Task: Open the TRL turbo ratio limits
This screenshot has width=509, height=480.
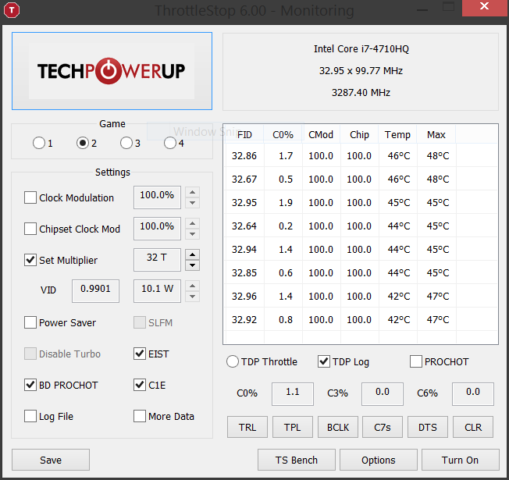Action: coord(247,427)
